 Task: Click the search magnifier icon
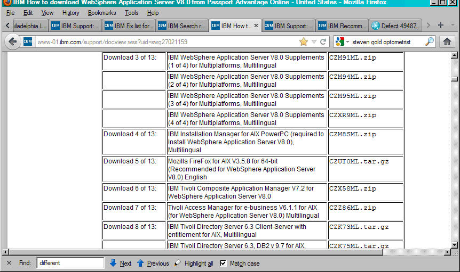tap(430, 42)
